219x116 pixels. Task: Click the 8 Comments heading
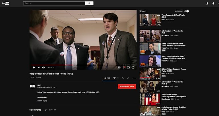(35, 110)
